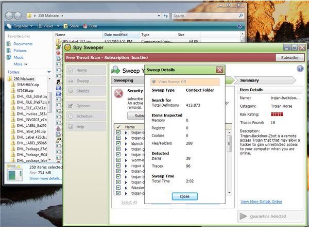Screen dimensions: 309x232
Task: Click the Explorer refresh arrows button
Action: pyautogui.click(x=166, y=16)
